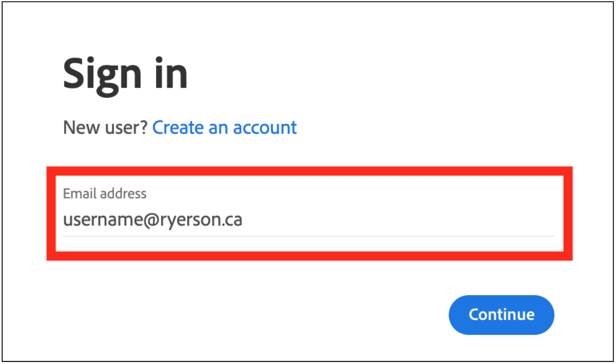Open the Create an account link
This screenshot has height=364, width=616.
click(224, 128)
